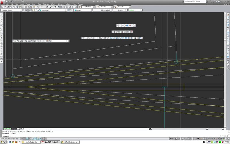The image size is (230, 144).
Task: Open the Layer Properties Manager icon
Action: [30, 10]
